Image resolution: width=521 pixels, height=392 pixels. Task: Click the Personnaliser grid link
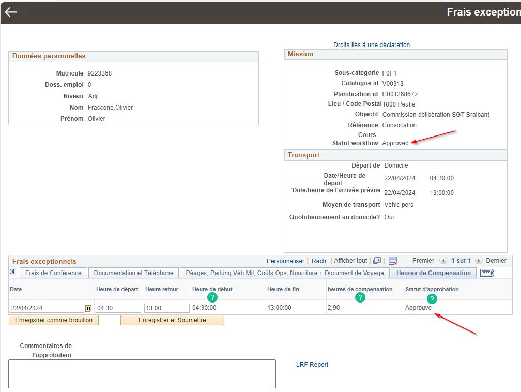tap(285, 261)
